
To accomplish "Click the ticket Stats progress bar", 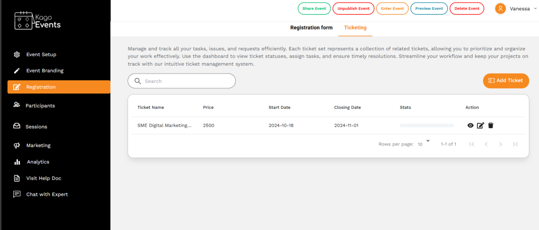I will point(426,126).
